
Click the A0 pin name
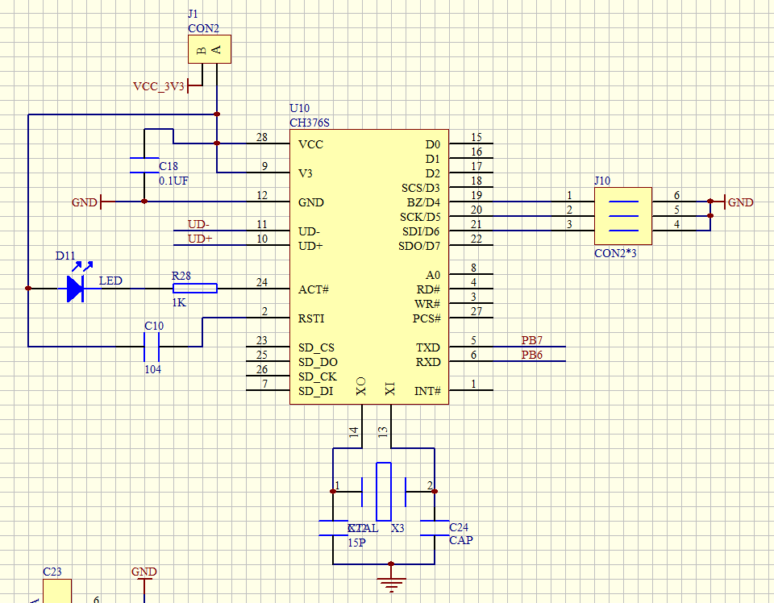(x=433, y=275)
